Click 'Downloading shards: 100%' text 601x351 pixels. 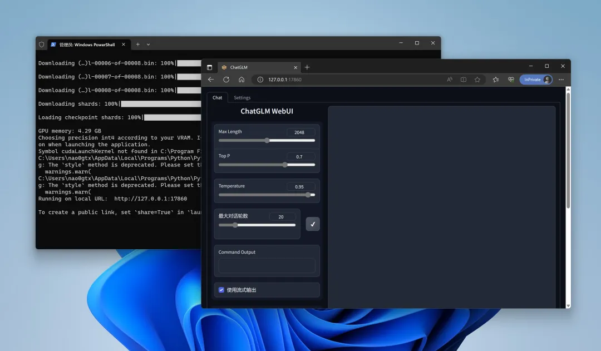point(80,104)
